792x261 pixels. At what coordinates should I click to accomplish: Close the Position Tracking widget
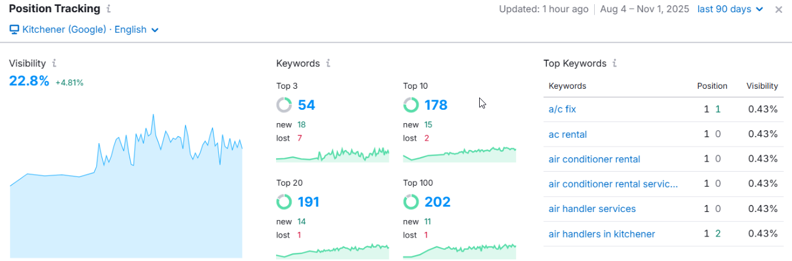coord(779,9)
